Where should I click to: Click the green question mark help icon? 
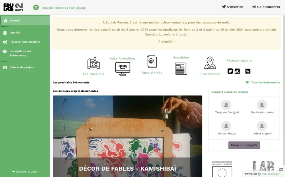coord(36,7)
